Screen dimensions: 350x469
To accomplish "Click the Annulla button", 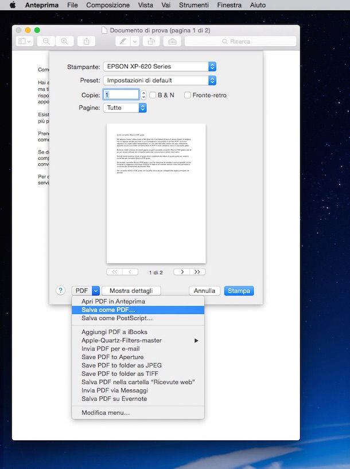I will pos(204,291).
